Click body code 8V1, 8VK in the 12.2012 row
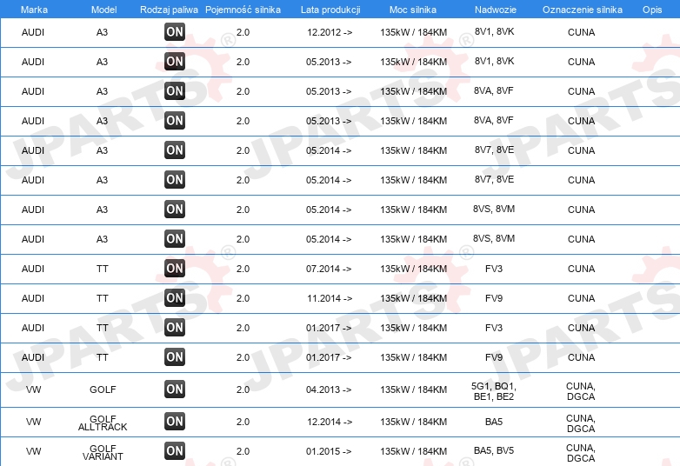The width and height of the screenshot is (680, 466). click(494, 31)
